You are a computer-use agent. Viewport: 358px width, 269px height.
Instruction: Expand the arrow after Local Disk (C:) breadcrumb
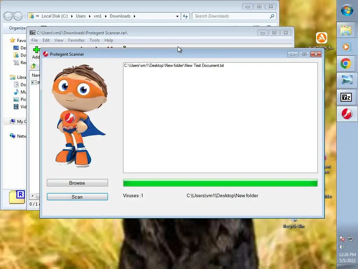pos(72,16)
